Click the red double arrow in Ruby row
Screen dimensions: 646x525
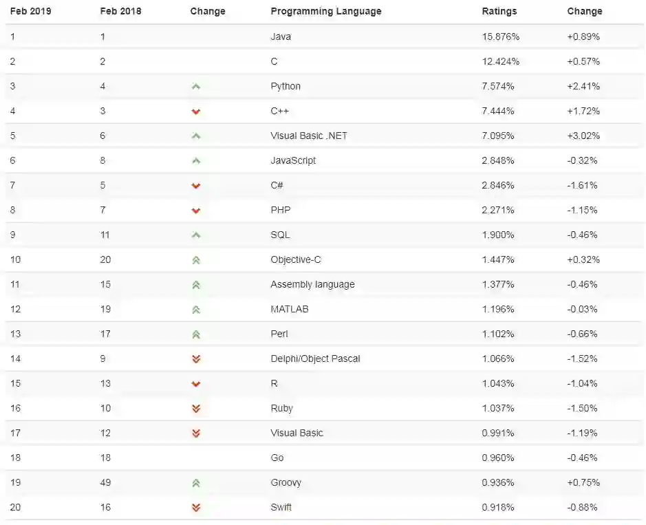tap(196, 409)
